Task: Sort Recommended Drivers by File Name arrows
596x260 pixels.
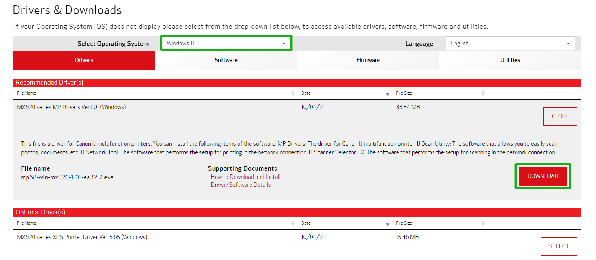Action: pyautogui.click(x=293, y=93)
